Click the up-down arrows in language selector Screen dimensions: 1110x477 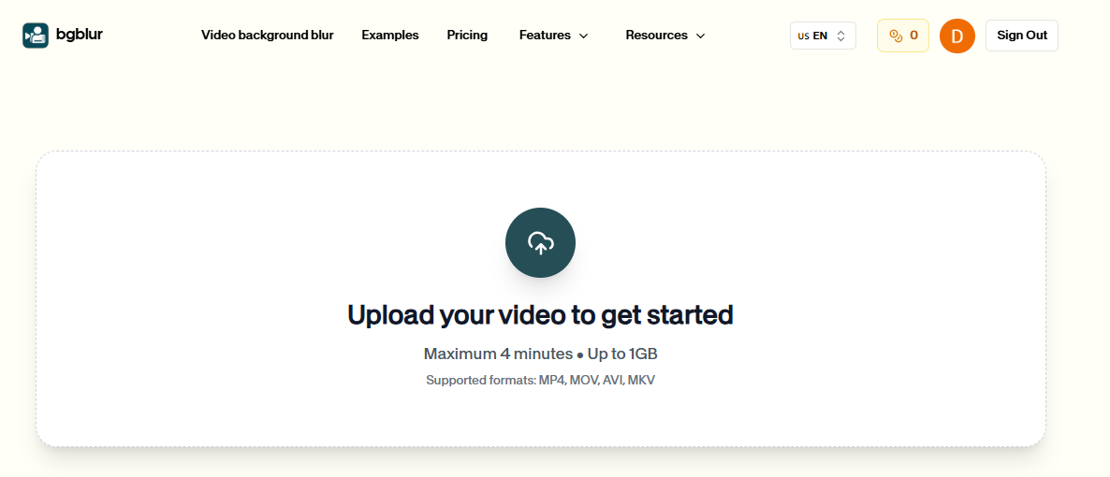841,36
